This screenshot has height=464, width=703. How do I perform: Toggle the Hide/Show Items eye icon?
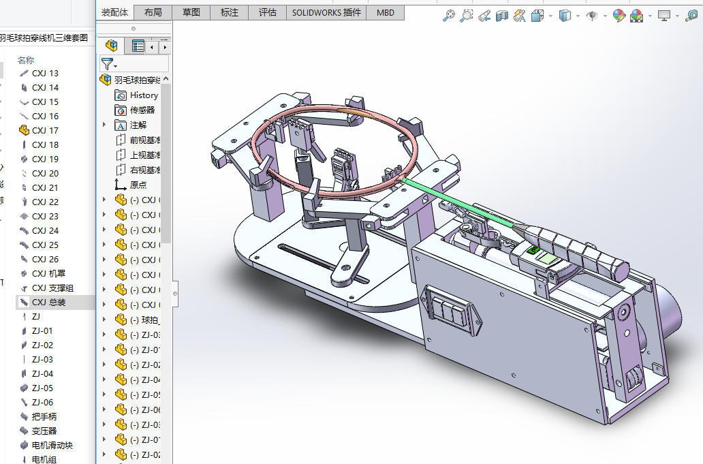[x=591, y=16]
